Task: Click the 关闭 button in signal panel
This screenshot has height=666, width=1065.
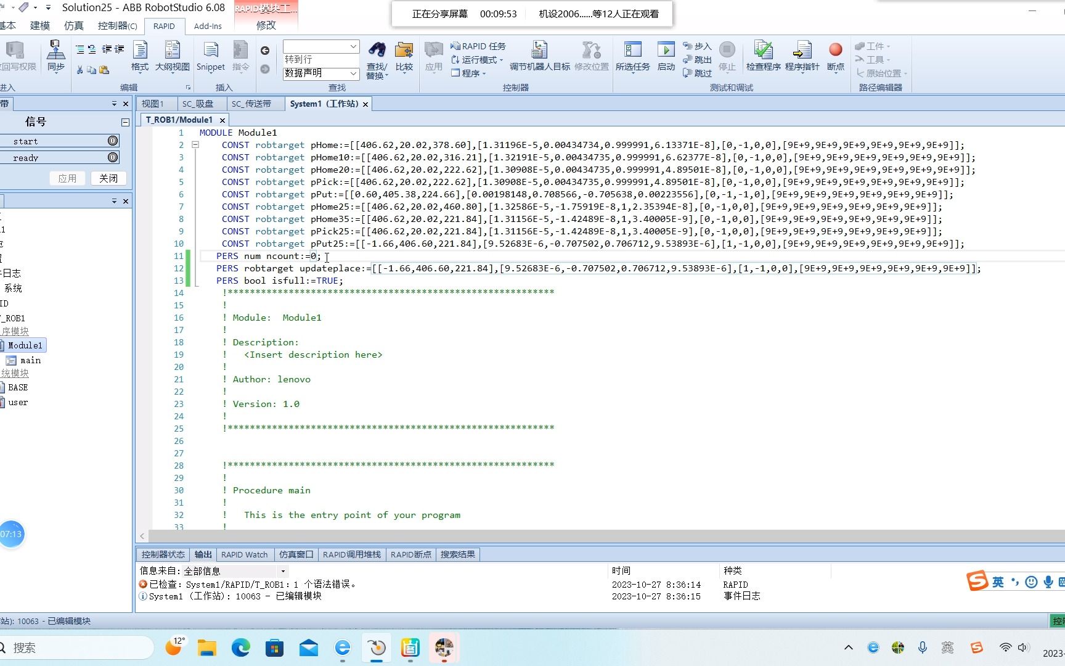Action: click(108, 178)
